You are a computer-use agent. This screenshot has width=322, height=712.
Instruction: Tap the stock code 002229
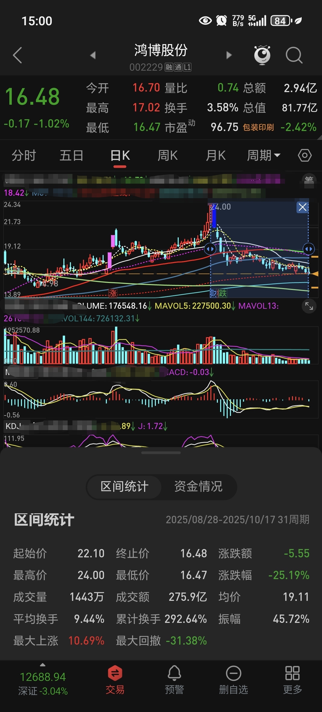(x=146, y=67)
